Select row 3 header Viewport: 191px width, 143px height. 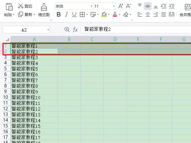click(x=5, y=57)
